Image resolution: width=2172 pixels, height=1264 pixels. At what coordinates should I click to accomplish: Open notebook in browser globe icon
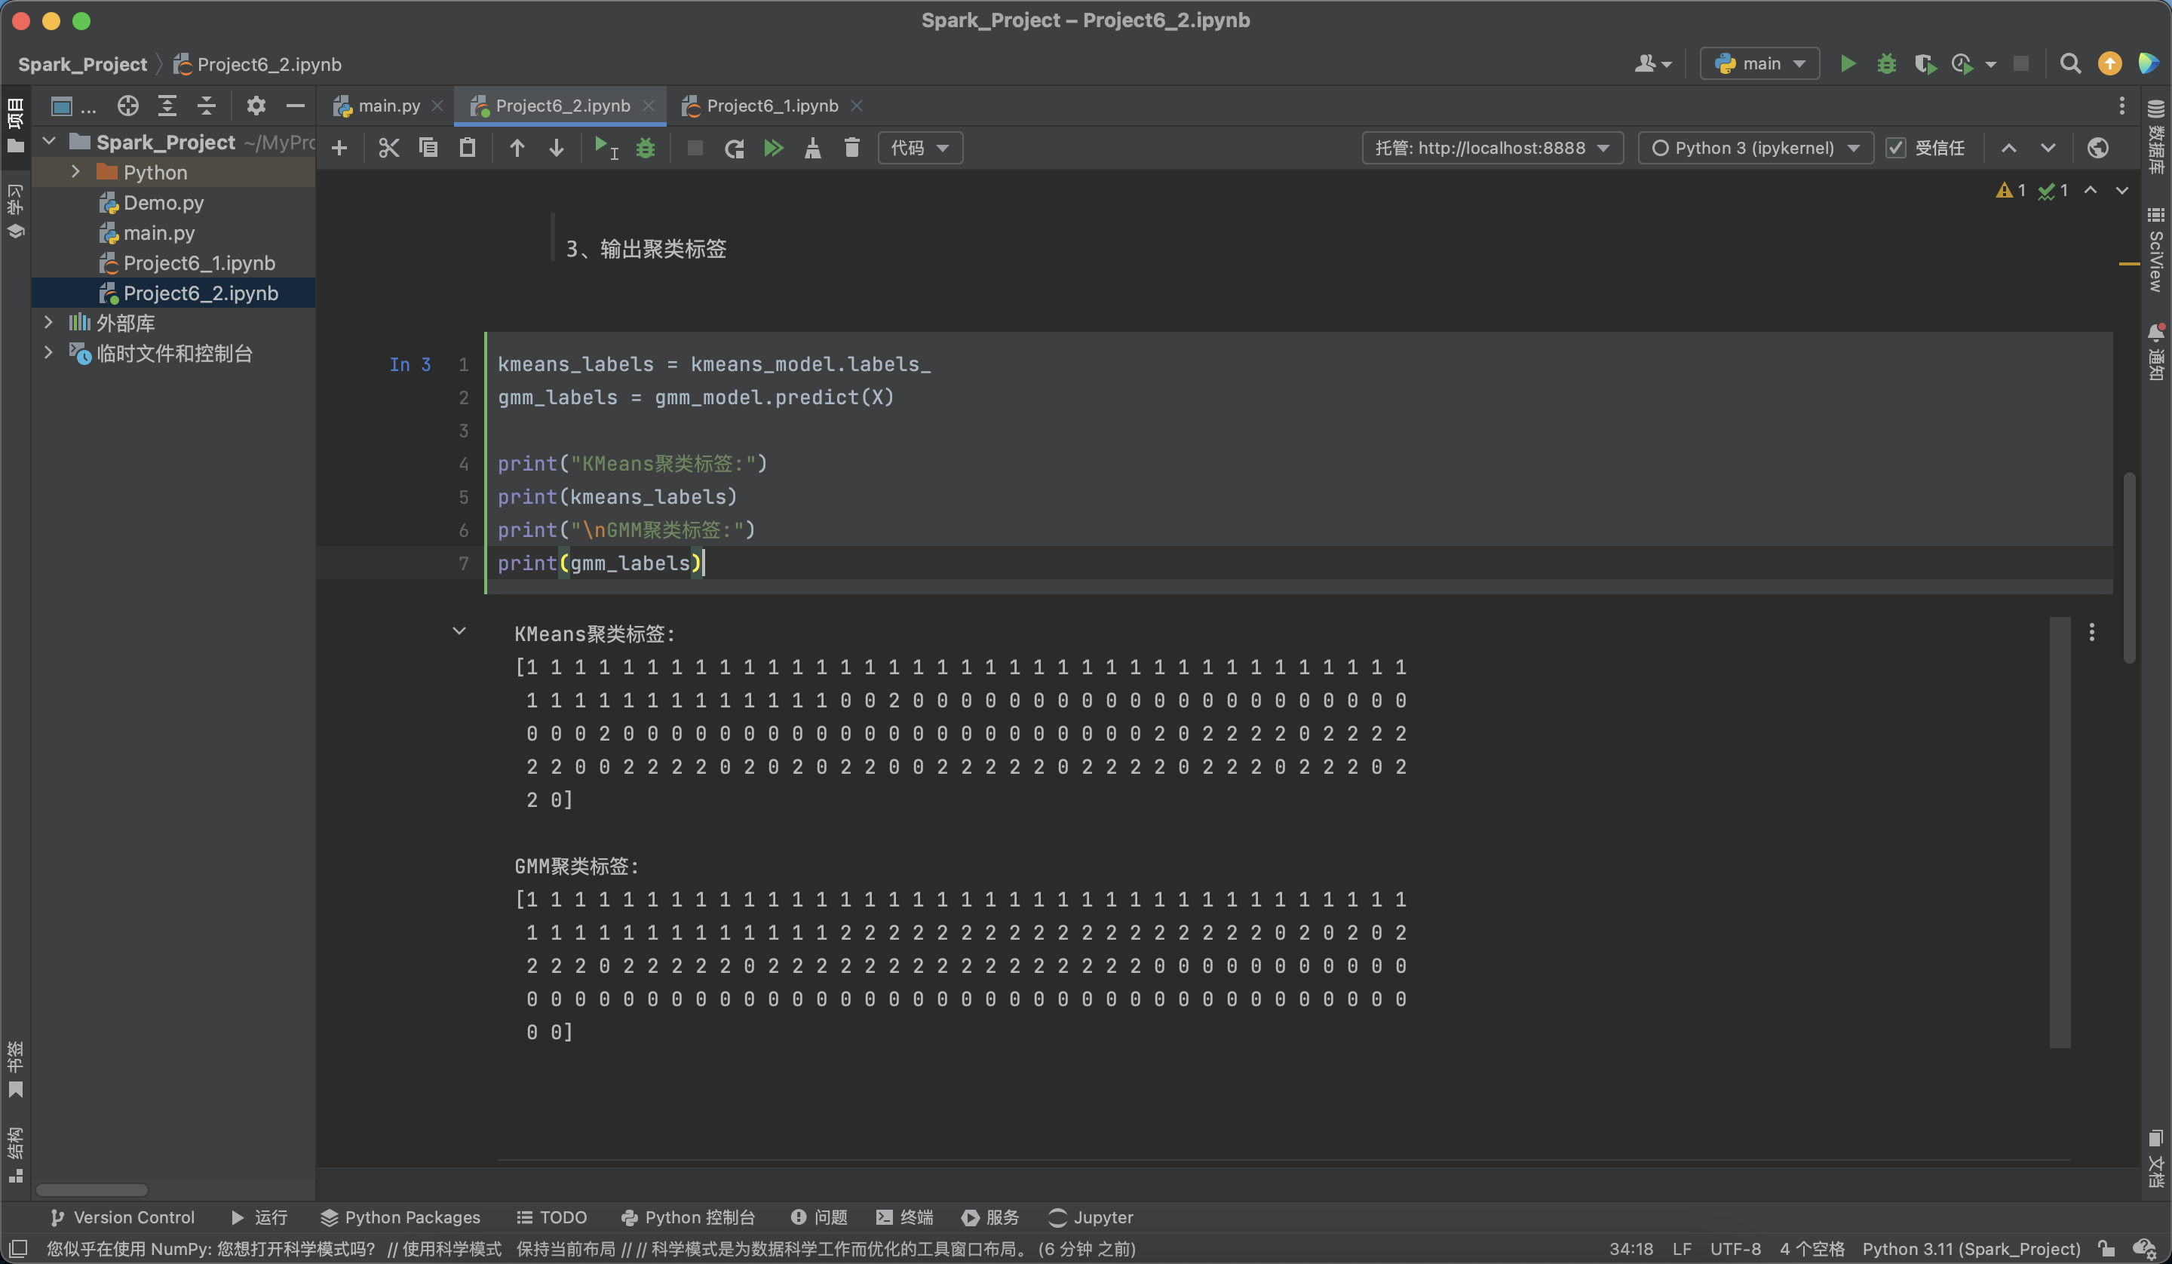pos(2098,149)
